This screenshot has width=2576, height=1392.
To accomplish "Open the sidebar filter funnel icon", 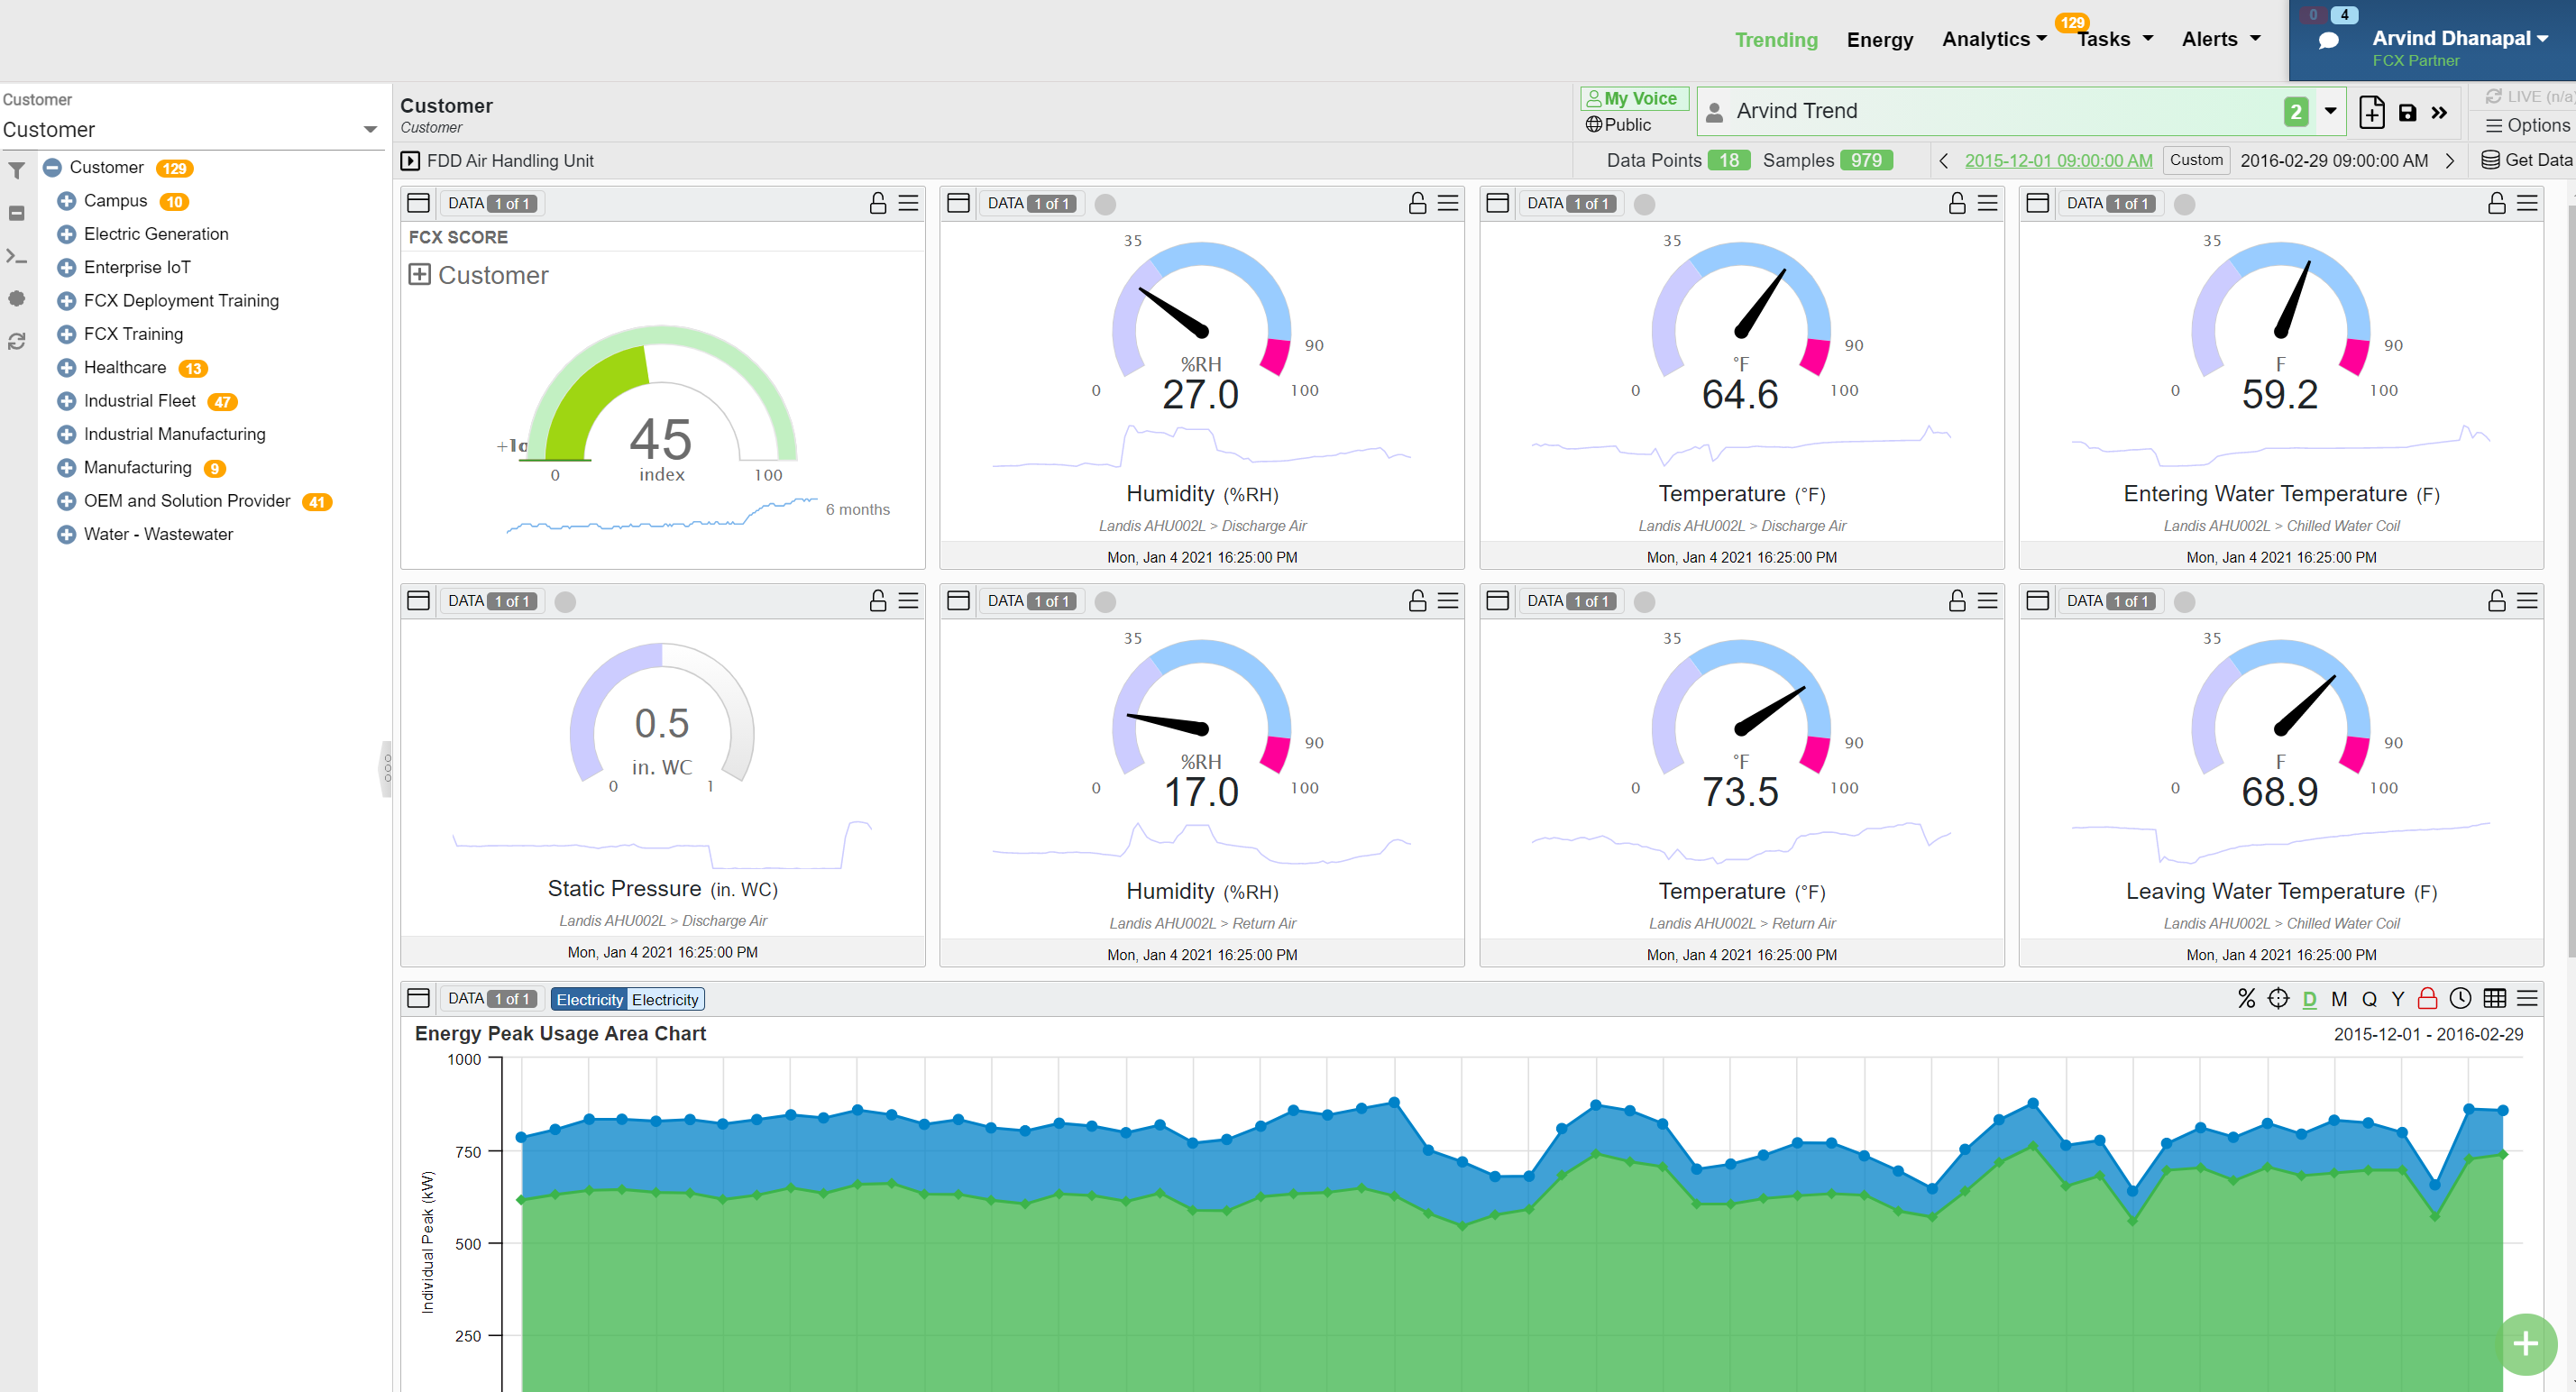I will pos(17,170).
